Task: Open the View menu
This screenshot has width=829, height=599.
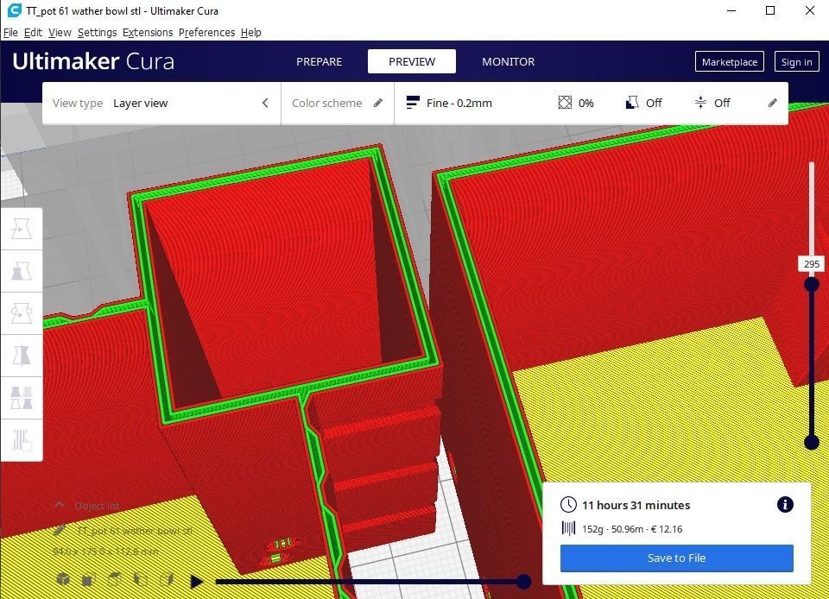Action: [x=60, y=32]
